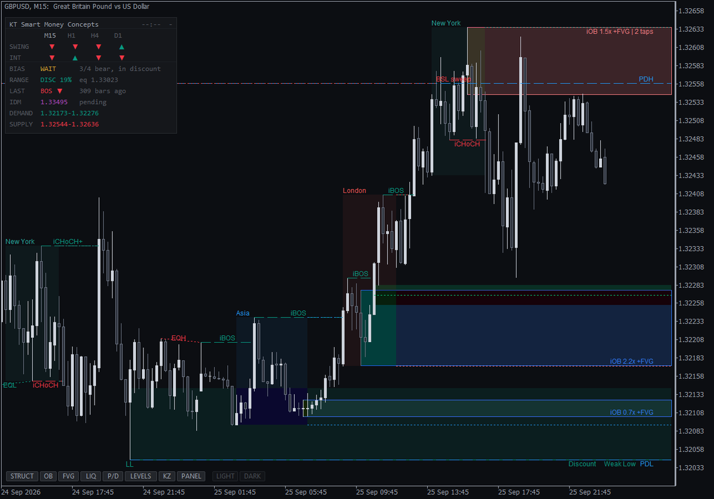
Task: Click the Discount zone label
Action: click(582, 464)
